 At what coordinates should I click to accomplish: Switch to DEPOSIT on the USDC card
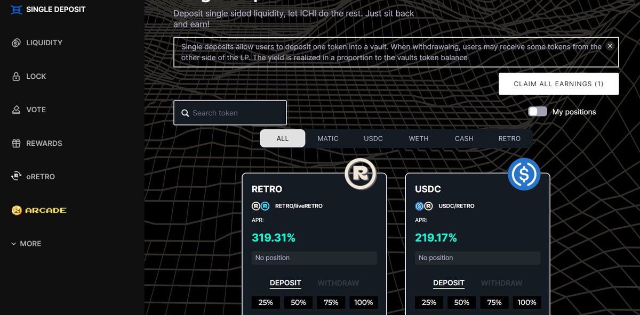pos(449,283)
